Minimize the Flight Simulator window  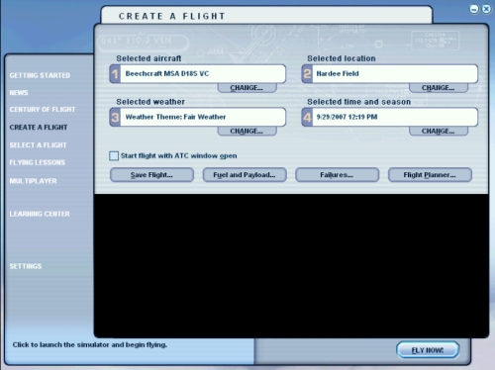click(474, 9)
